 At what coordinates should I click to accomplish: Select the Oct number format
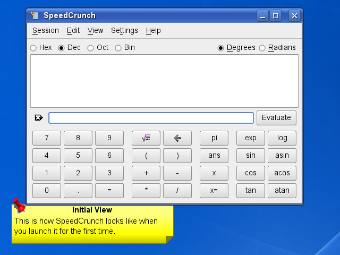(98, 47)
